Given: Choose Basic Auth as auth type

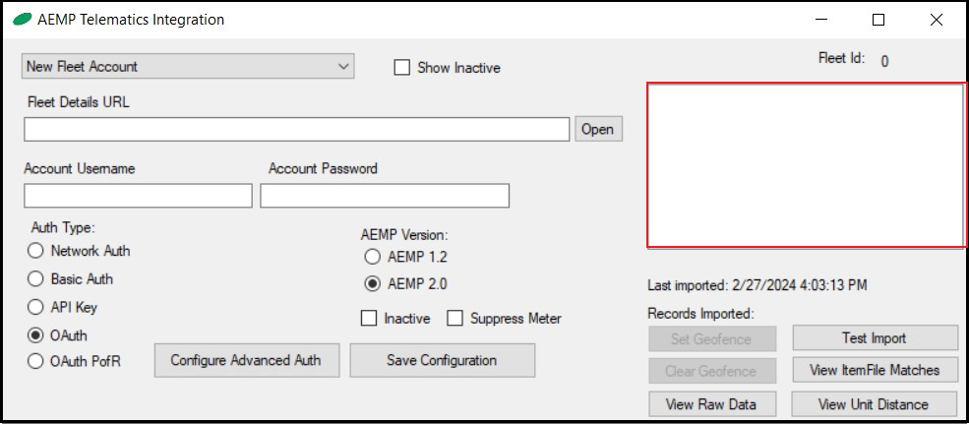Looking at the screenshot, I should coord(36,279).
